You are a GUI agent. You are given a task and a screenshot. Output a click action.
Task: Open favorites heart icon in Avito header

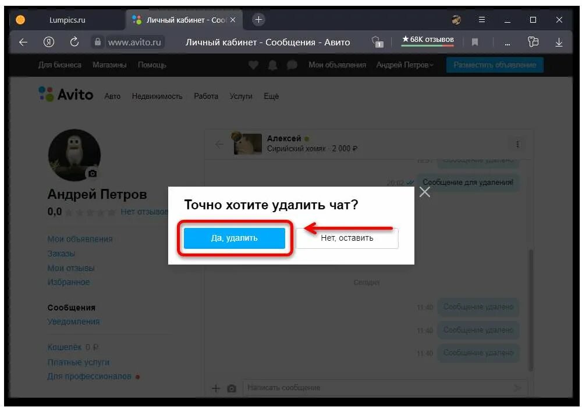click(x=254, y=65)
